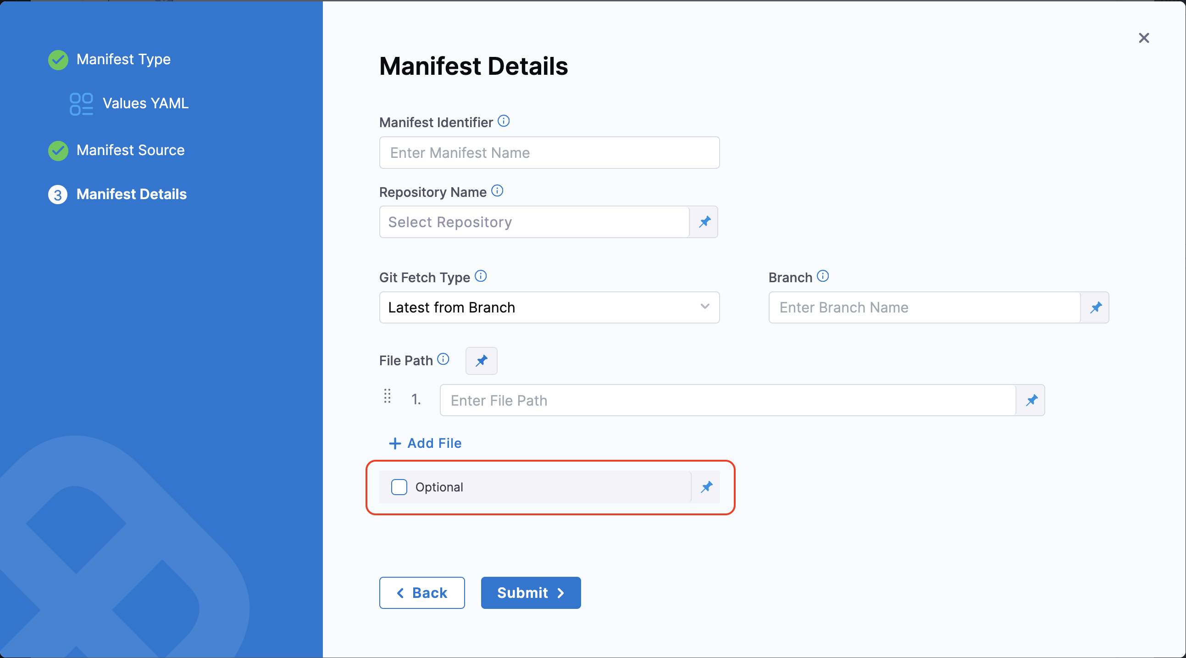
Task: Enable the Optional checkbox
Action: click(x=399, y=487)
